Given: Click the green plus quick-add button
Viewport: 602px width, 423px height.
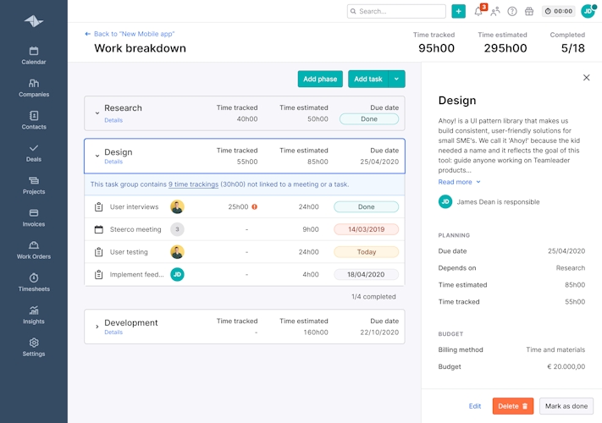Looking at the screenshot, I should click(x=458, y=11).
